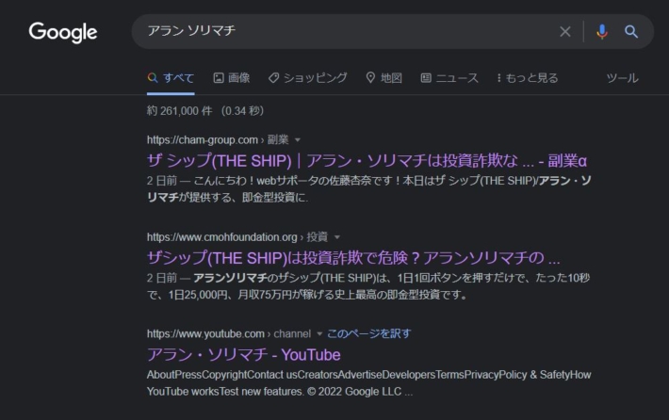Open result ザ シップ(THE SHIP)｜アラン・ソリマチは投資詐欺な
This screenshot has width=669, height=420.
[x=367, y=161]
